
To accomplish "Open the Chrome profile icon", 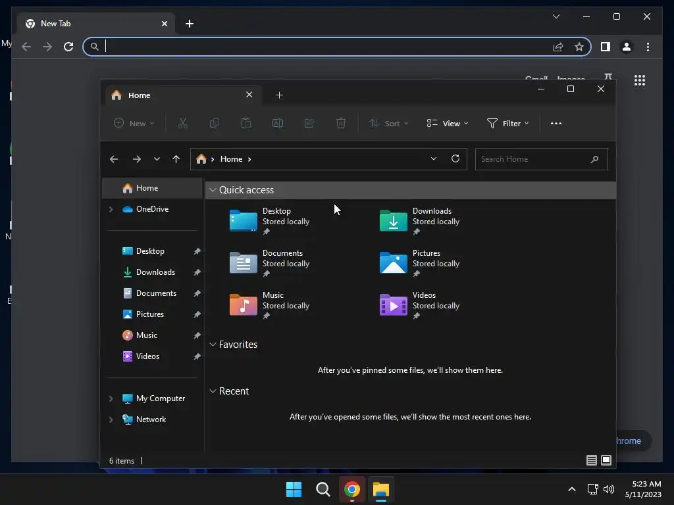I will tap(627, 47).
